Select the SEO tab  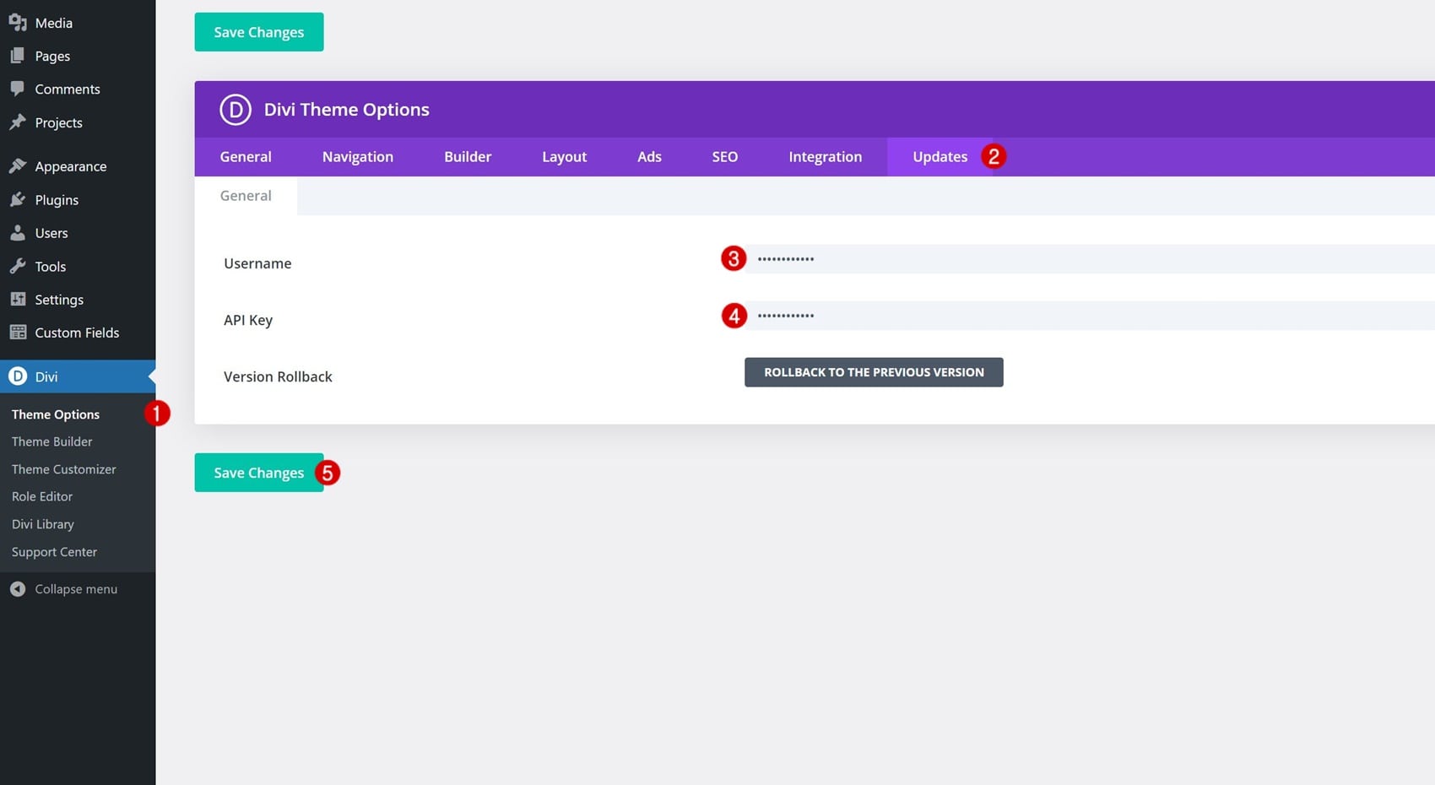(x=724, y=156)
